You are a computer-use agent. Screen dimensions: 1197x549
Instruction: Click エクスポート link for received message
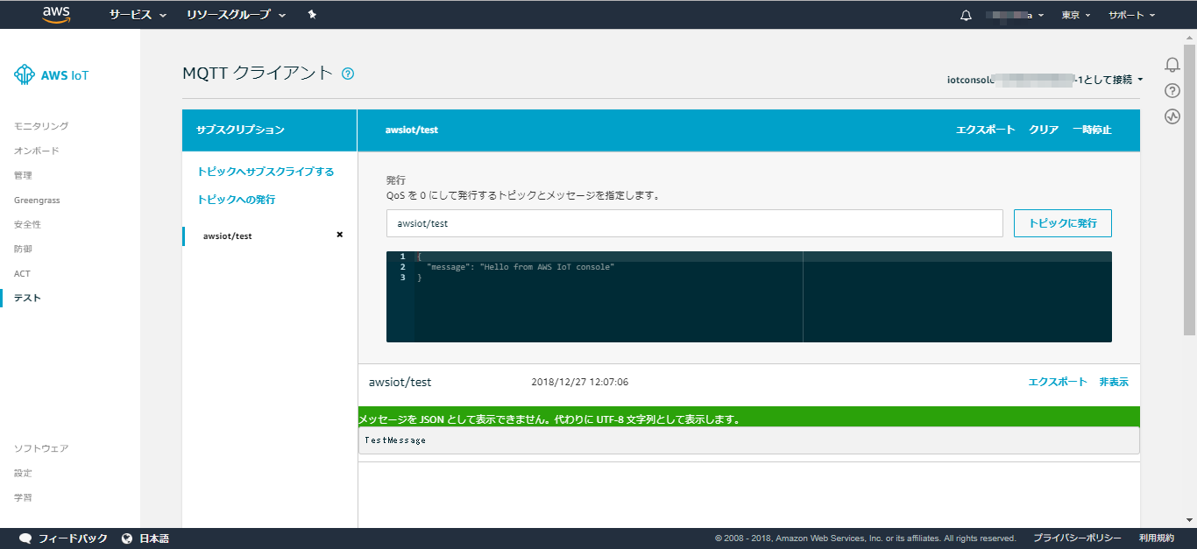[1058, 382]
